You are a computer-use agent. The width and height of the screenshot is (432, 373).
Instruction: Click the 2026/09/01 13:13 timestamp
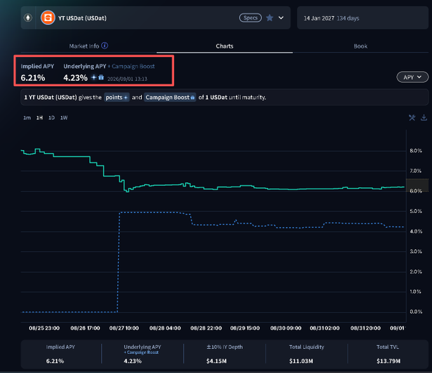point(127,79)
